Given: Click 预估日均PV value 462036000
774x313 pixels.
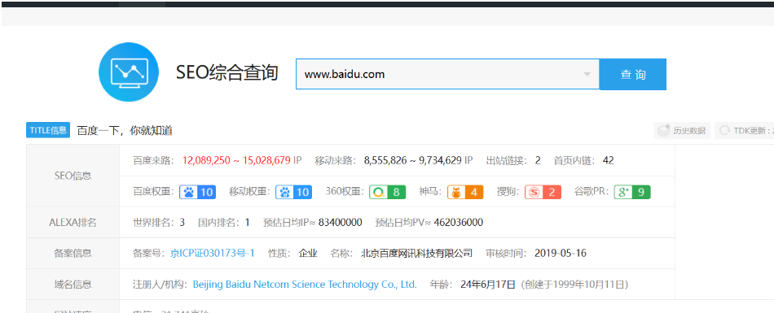Looking at the screenshot, I should (x=459, y=222).
